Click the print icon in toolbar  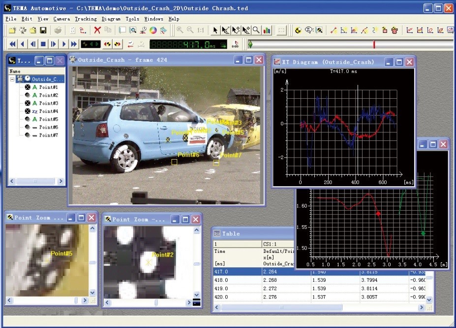58,30
